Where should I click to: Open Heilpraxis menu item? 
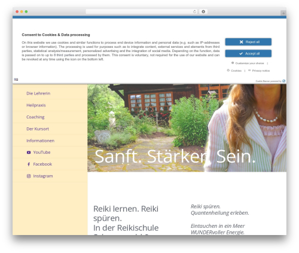point(36,105)
